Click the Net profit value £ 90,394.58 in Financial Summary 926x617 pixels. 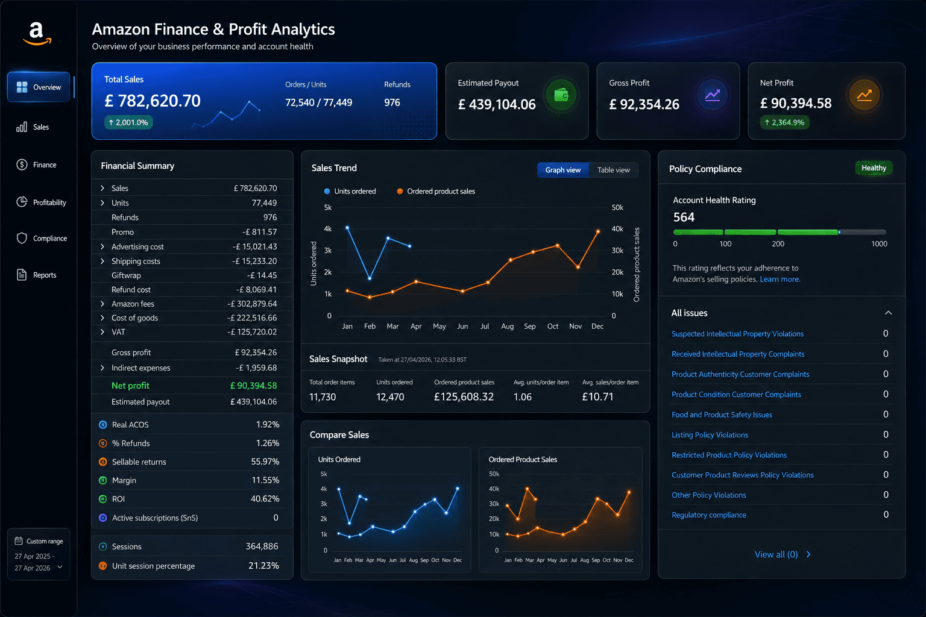[x=253, y=386]
